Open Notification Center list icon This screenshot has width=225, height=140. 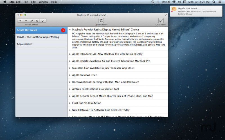[219, 2]
